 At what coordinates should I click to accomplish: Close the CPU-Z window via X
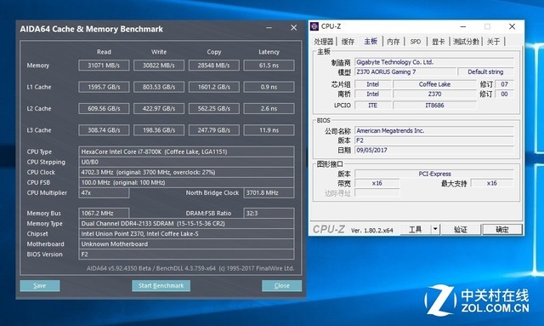tap(512, 26)
